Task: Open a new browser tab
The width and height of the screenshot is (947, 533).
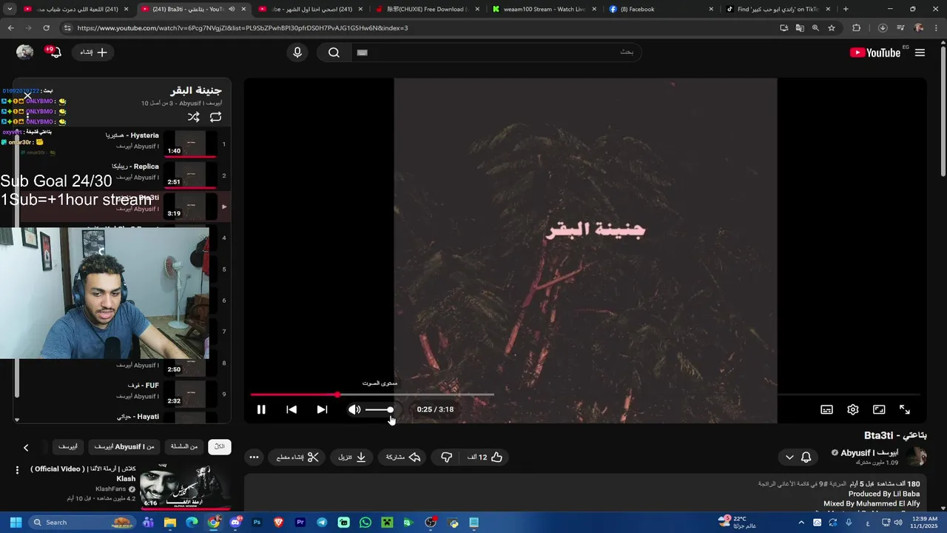Action: coord(846,9)
